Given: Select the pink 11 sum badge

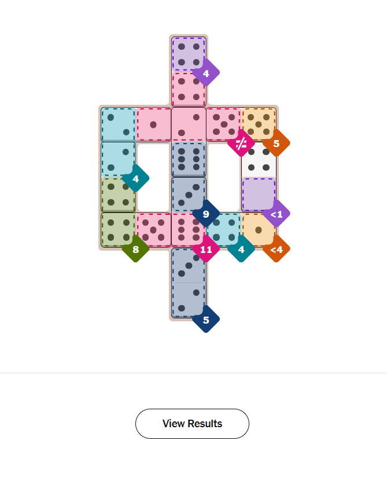Looking at the screenshot, I should (x=206, y=249).
